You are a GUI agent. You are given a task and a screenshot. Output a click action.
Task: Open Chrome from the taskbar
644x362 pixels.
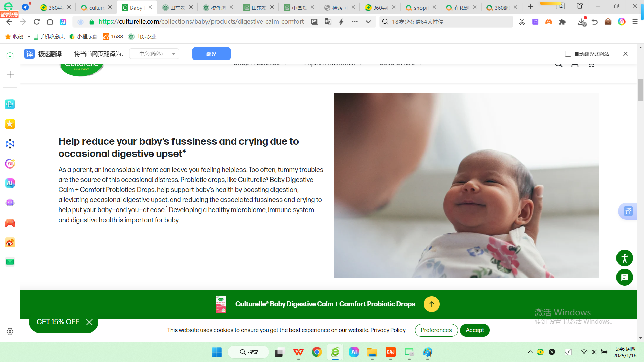317,352
